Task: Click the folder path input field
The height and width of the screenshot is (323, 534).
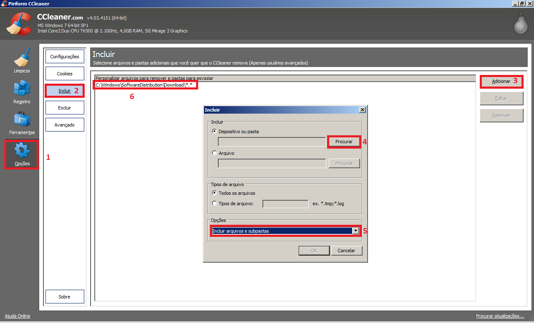Action: (272, 142)
